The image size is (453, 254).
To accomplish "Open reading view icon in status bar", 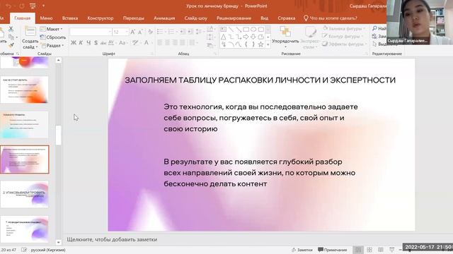I will (381, 250).
